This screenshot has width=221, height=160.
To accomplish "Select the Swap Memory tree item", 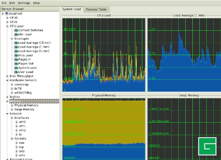I will [24, 110].
